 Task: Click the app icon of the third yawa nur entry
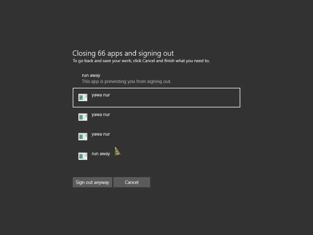[x=83, y=136]
